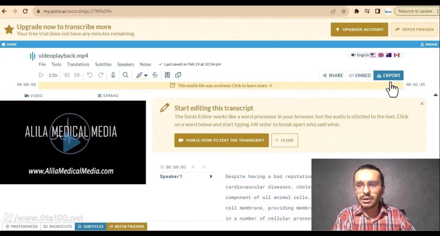Viewport: 440px width, 236px height.
Task: Click the Export button
Action: click(x=388, y=76)
